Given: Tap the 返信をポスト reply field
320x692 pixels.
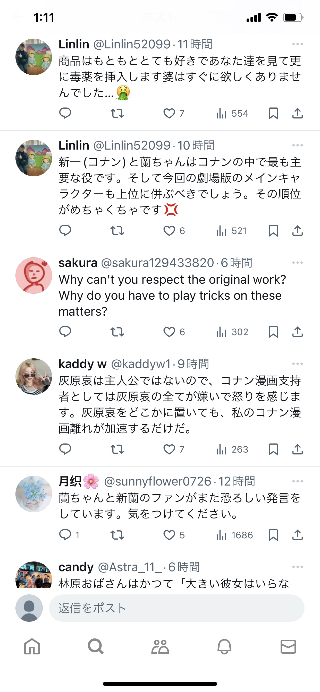Looking at the screenshot, I should (x=177, y=608).
